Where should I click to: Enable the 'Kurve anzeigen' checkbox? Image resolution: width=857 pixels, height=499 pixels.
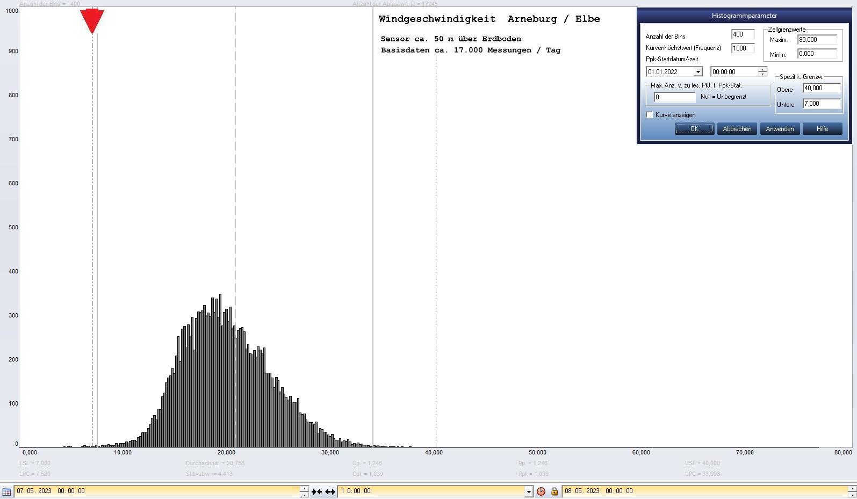coord(650,115)
